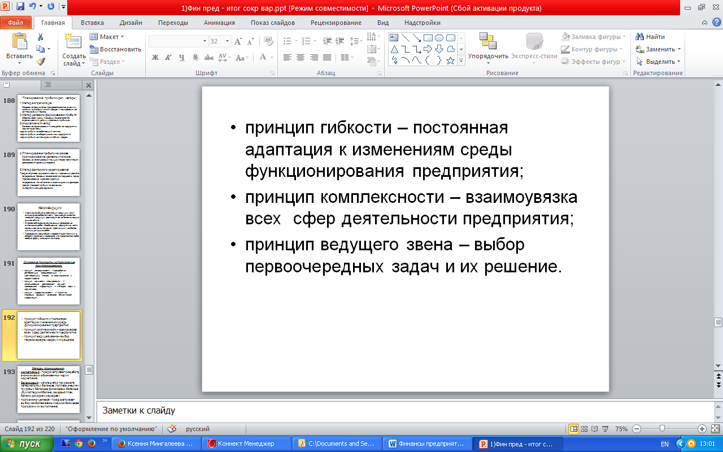Switch to Slide Sorter view
723x452 pixels.
point(584,429)
